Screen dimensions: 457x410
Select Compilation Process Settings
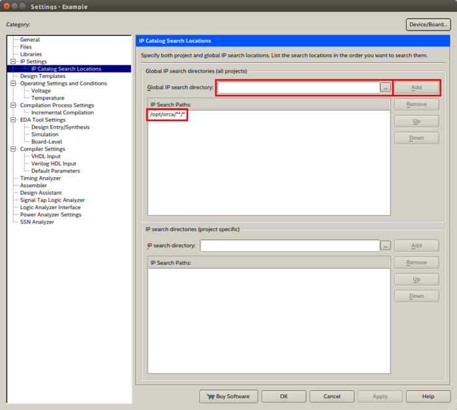[57, 105]
